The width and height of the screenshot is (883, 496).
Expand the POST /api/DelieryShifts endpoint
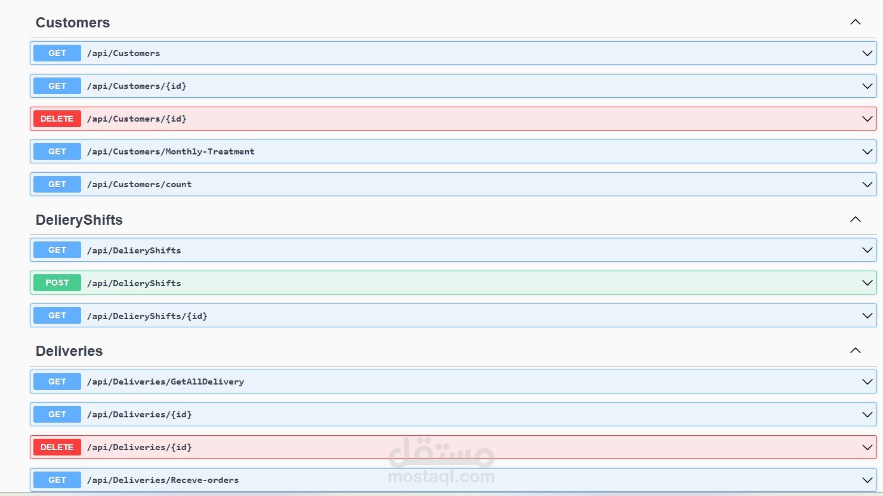[867, 283]
